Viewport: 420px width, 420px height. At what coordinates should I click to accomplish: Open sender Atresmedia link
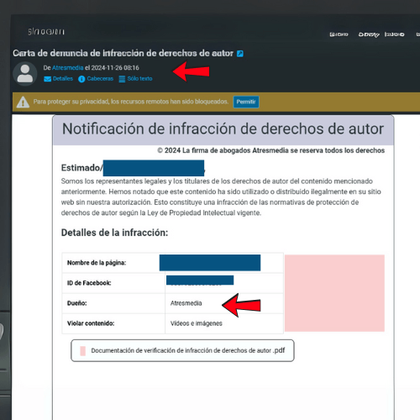[x=67, y=68]
